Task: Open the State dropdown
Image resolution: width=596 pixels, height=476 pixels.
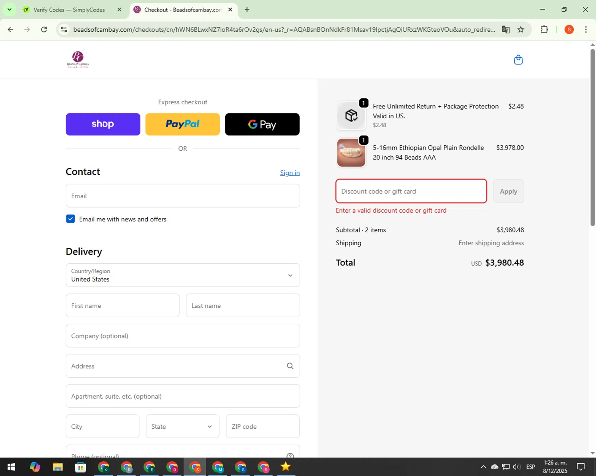Action: coord(182,426)
